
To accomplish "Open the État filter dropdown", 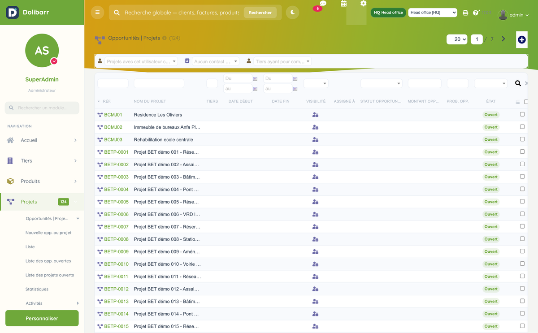I will point(490,83).
